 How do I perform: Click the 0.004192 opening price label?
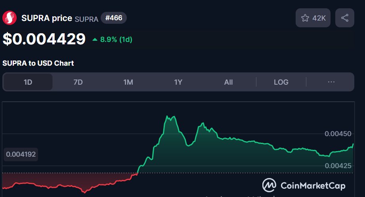pos(21,154)
